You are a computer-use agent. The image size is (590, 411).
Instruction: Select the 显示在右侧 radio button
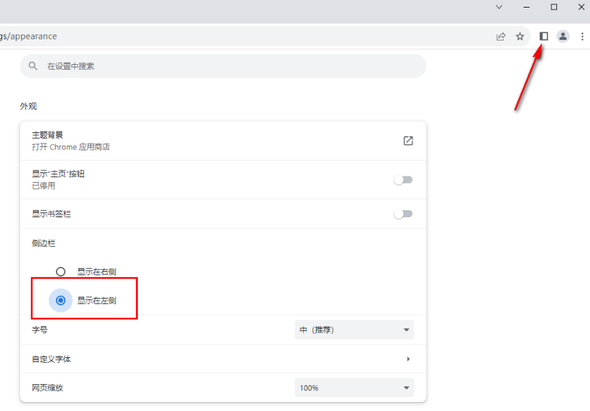coord(61,272)
